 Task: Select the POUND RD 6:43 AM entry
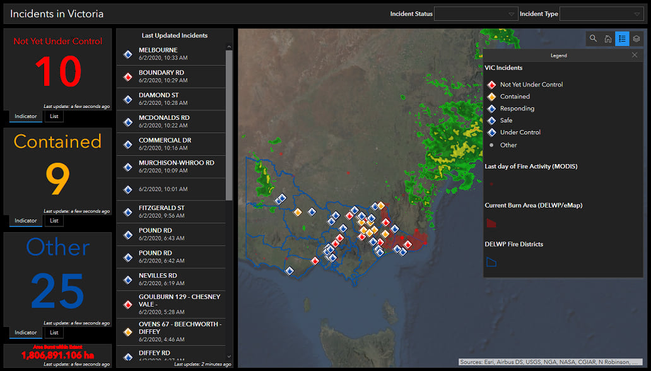(171, 234)
